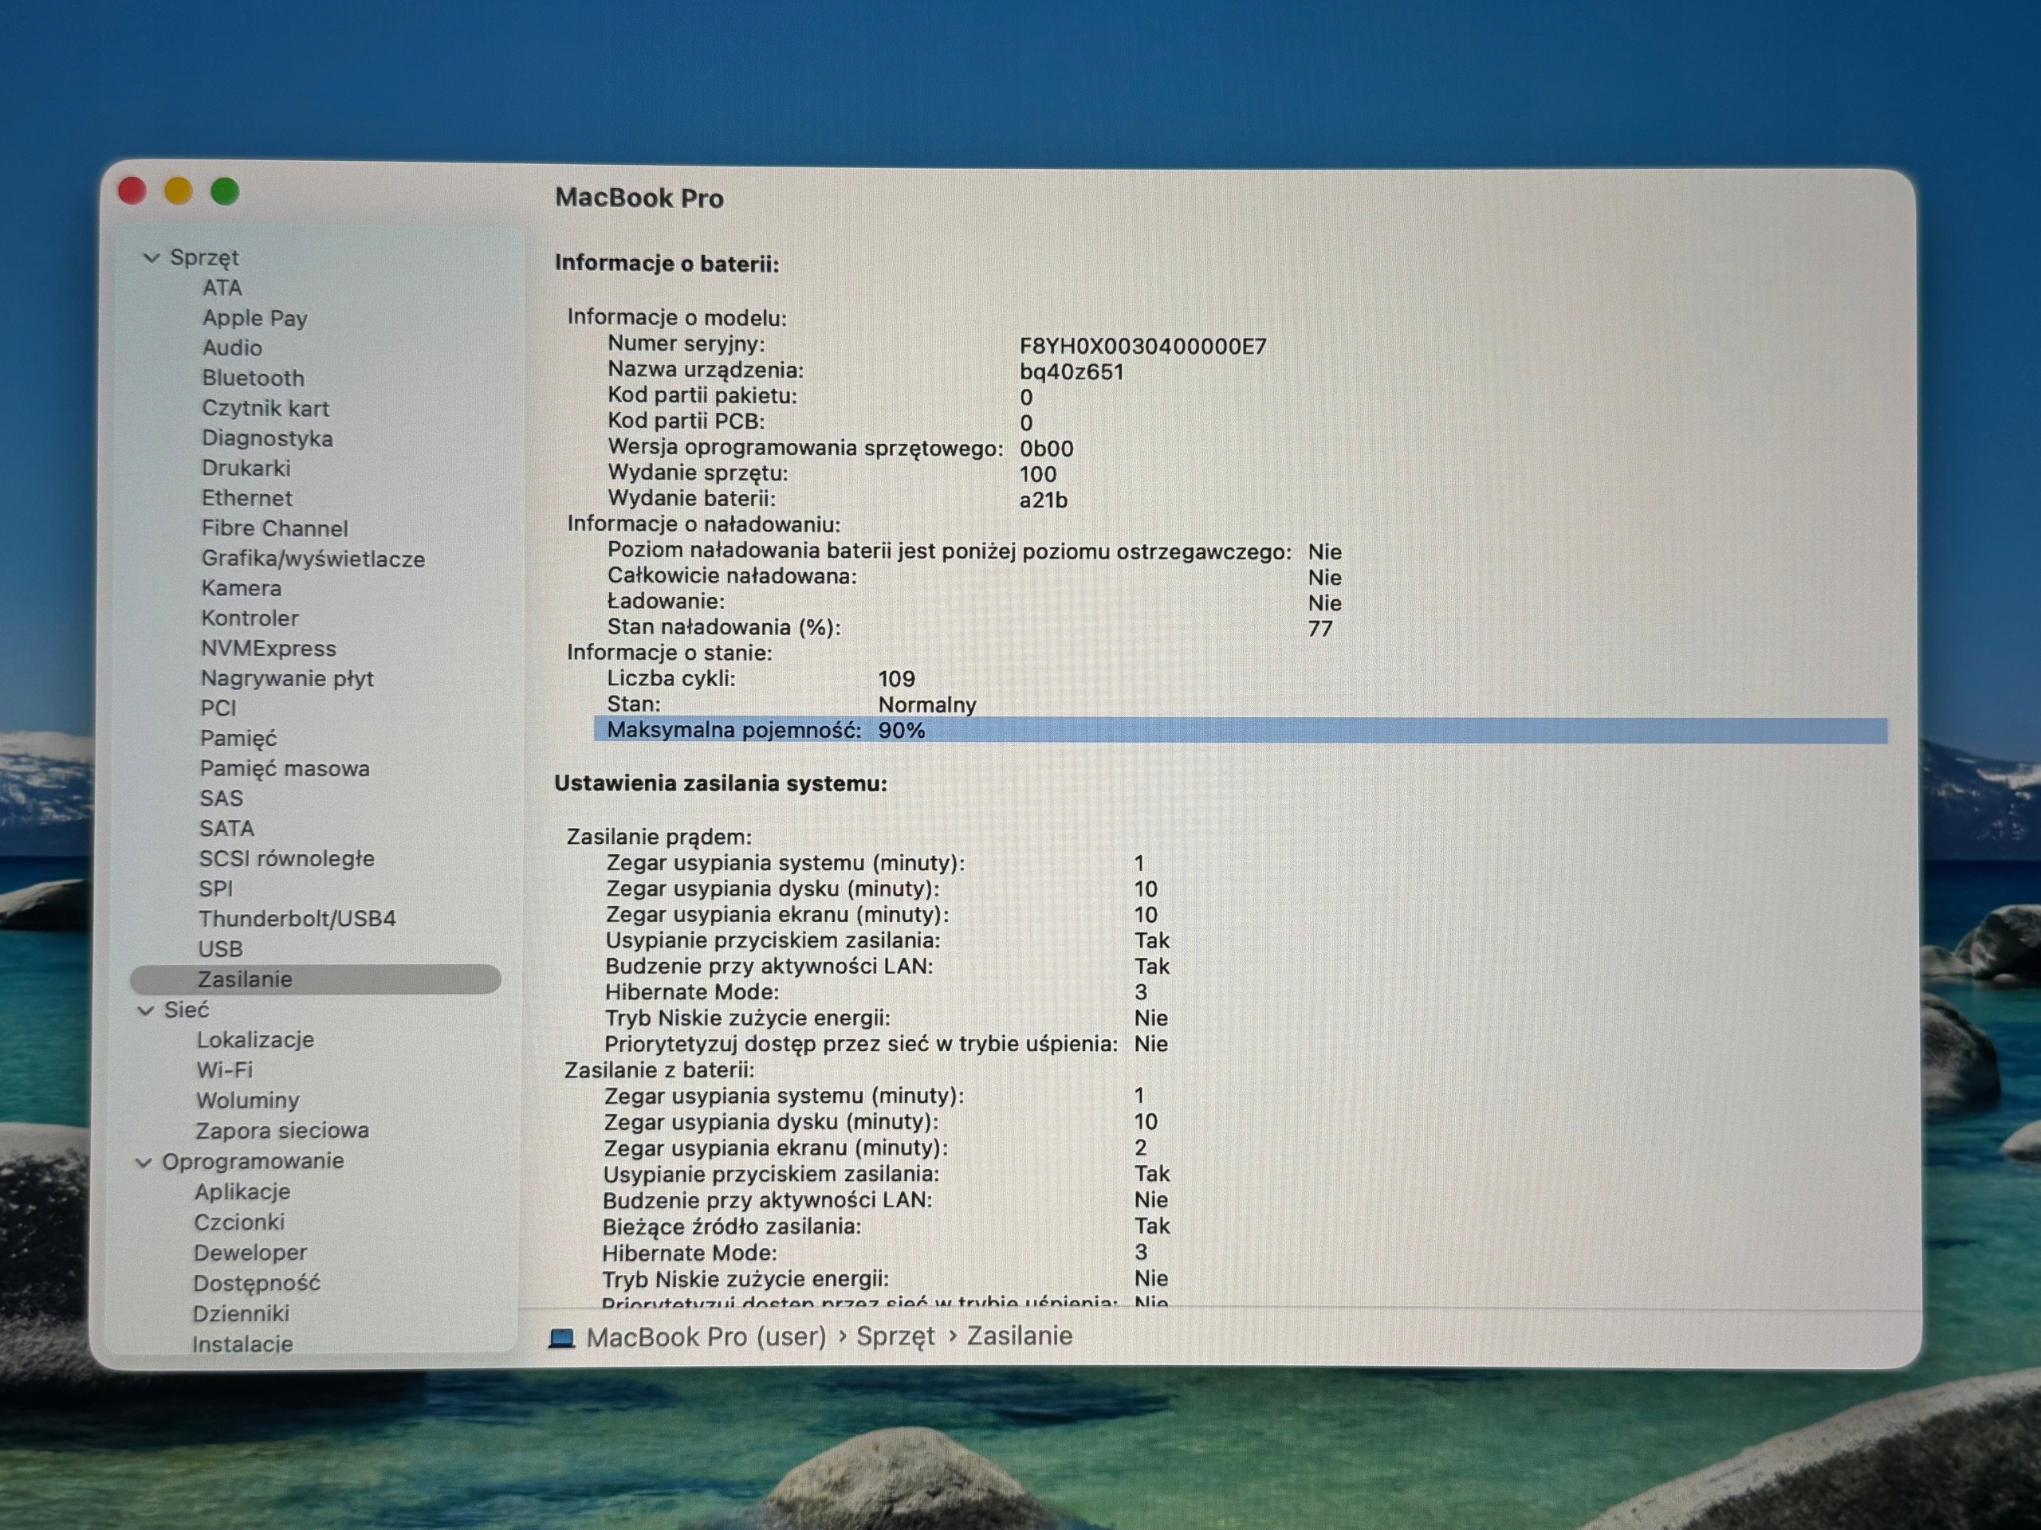Open Lokalizacje under Sieć
This screenshot has width=2041, height=1530.
pyautogui.click(x=256, y=1040)
